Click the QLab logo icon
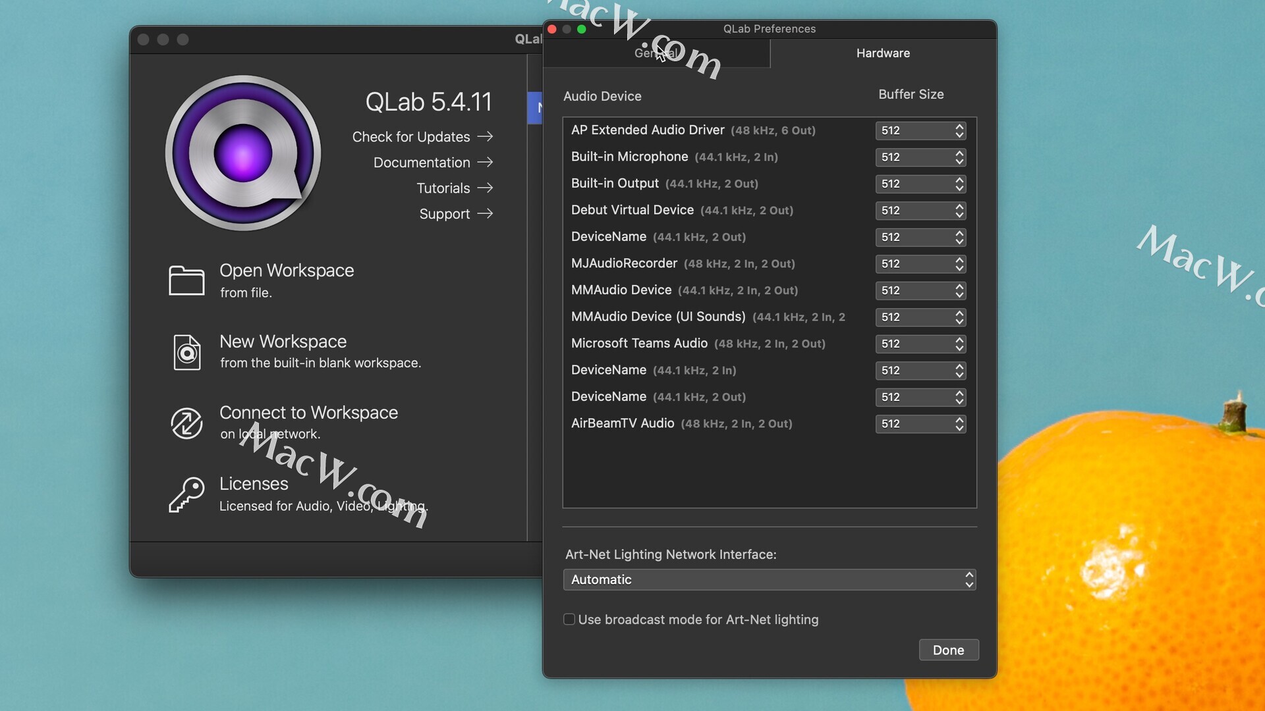Image resolution: width=1265 pixels, height=711 pixels. tap(243, 153)
